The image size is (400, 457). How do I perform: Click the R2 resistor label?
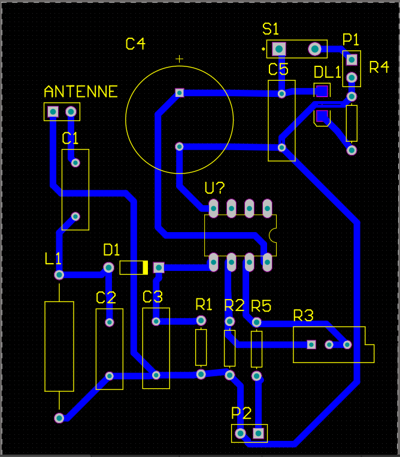coord(234,306)
